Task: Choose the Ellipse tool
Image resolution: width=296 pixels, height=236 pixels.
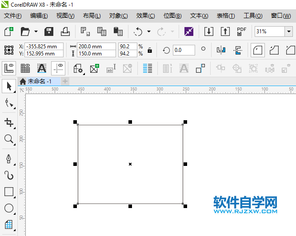Action: point(9,208)
